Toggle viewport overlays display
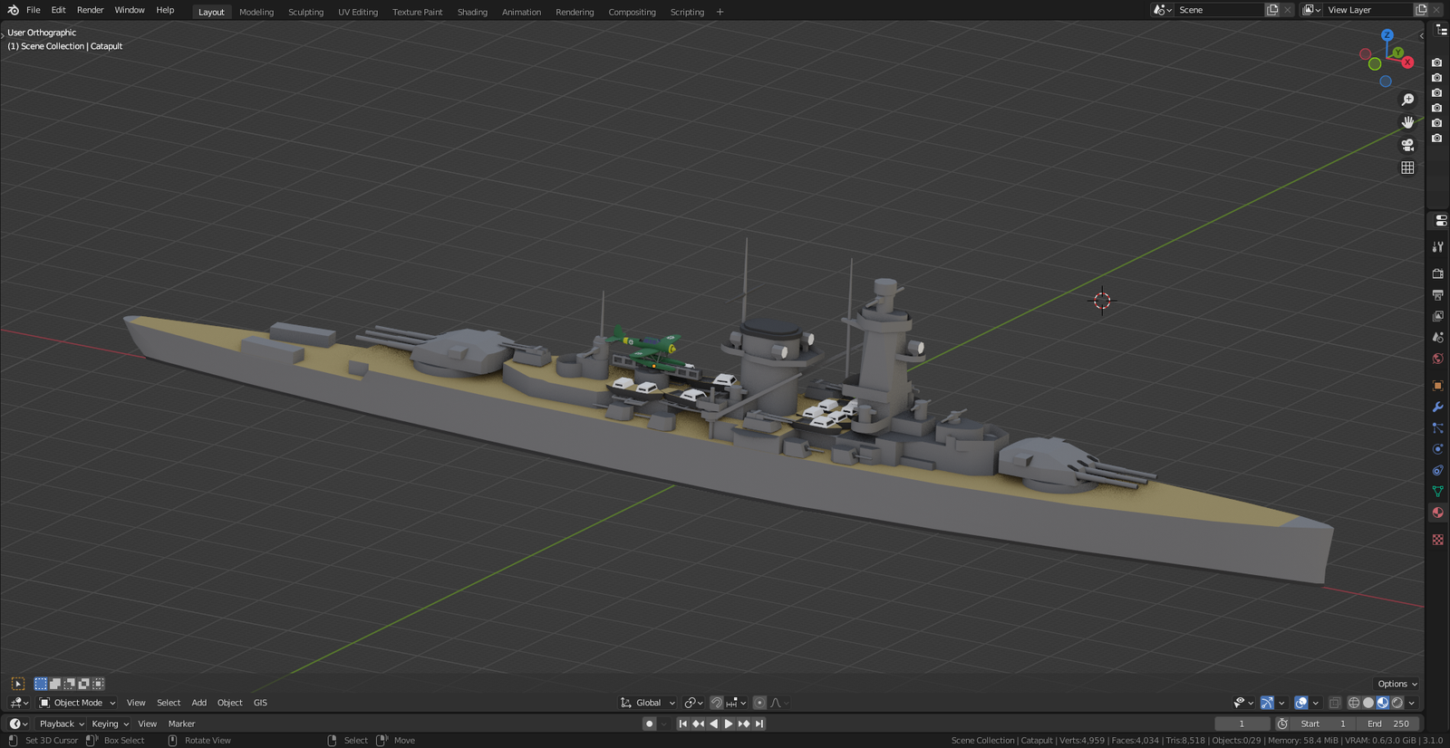Image resolution: width=1450 pixels, height=748 pixels. click(1301, 703)
